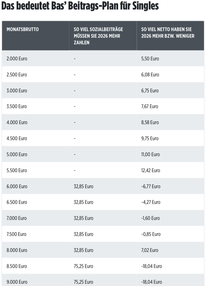Select the 7.000 Euro gross cell

coord(17,218)
